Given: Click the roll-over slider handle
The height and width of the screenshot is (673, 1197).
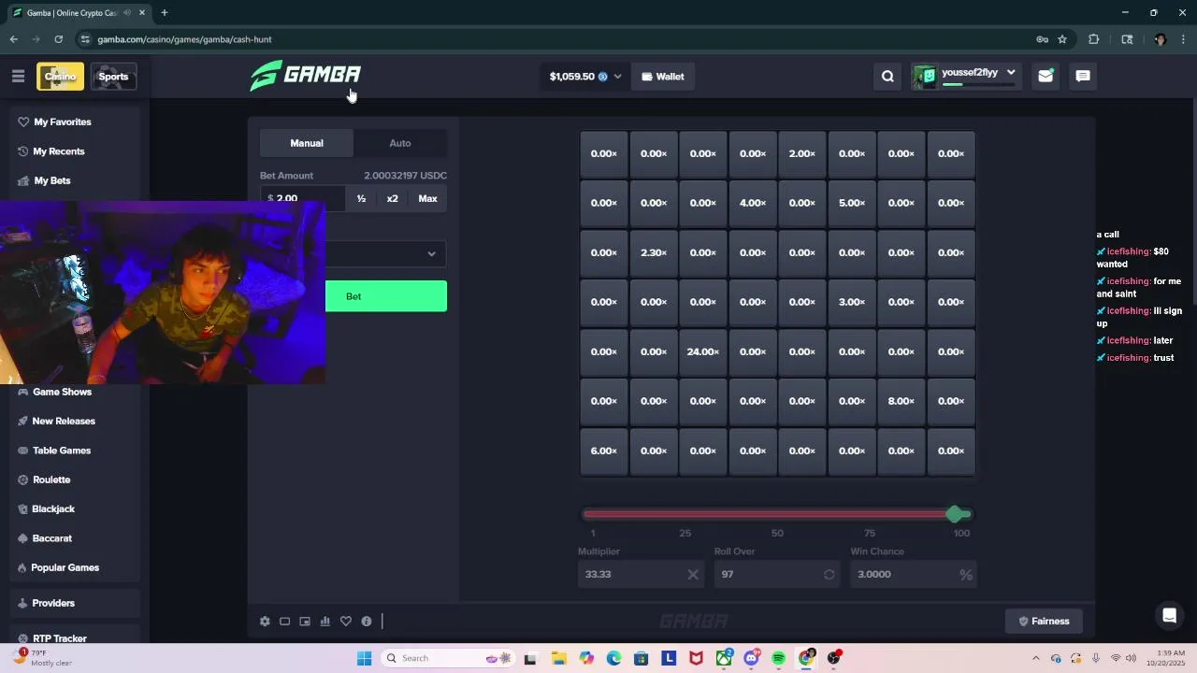Looking at the screenshot, I should (x=954, y=514).
